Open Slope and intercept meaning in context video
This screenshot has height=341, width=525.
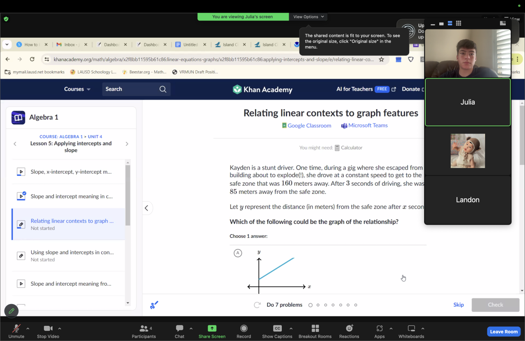[x=68, y=196]
